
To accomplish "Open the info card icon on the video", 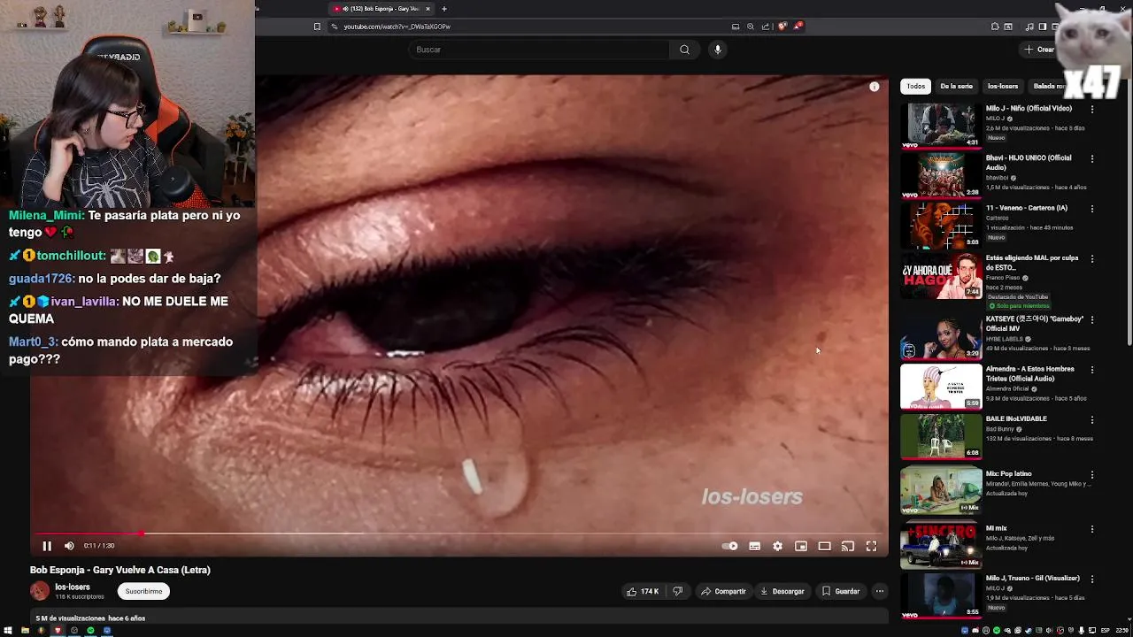I will 875,87.
